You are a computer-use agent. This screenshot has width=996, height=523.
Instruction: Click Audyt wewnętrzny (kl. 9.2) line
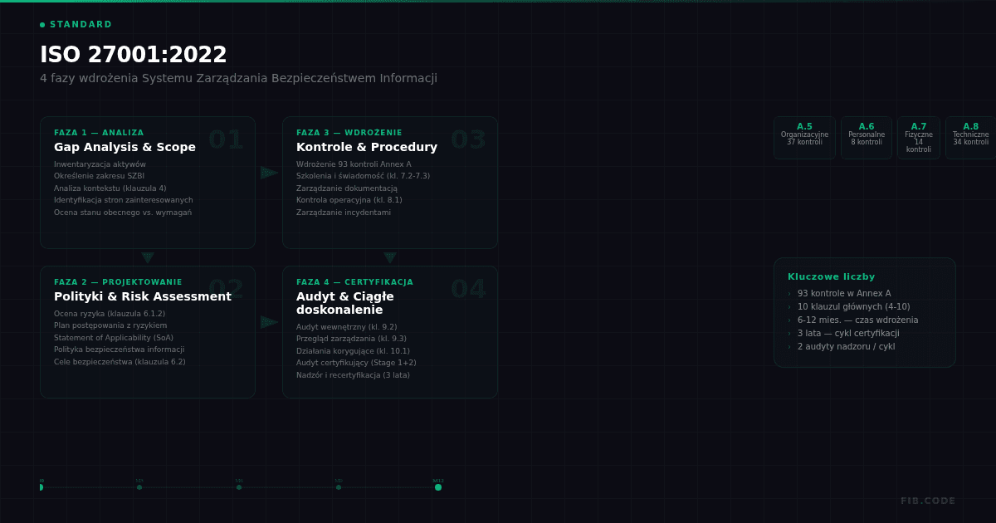(x=347, y=327)
